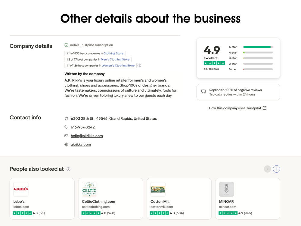Visit the akrikks.com website link
This screenshot has width=301, height=226.
pos(81,145)
